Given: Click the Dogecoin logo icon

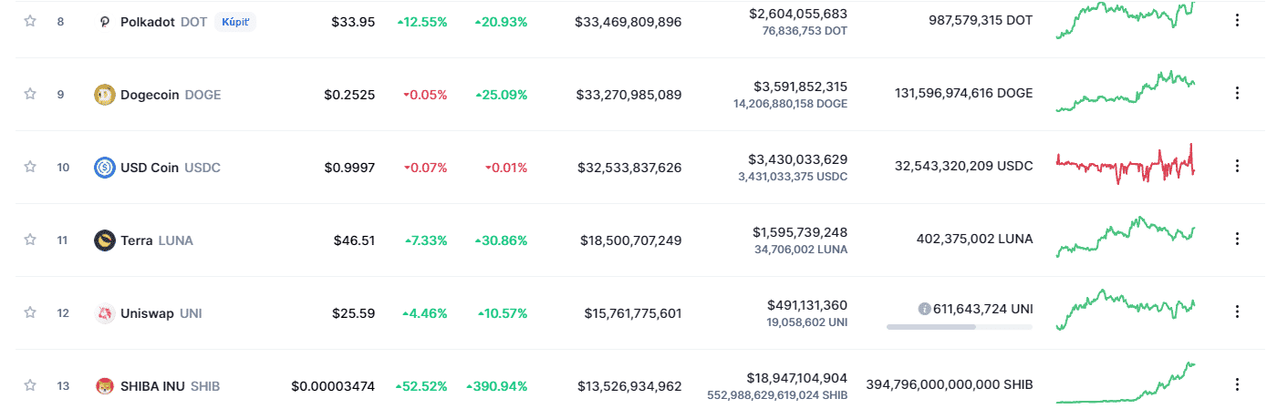Looking at the screenshot, I should pyautogui.click(x=105, y=95).
